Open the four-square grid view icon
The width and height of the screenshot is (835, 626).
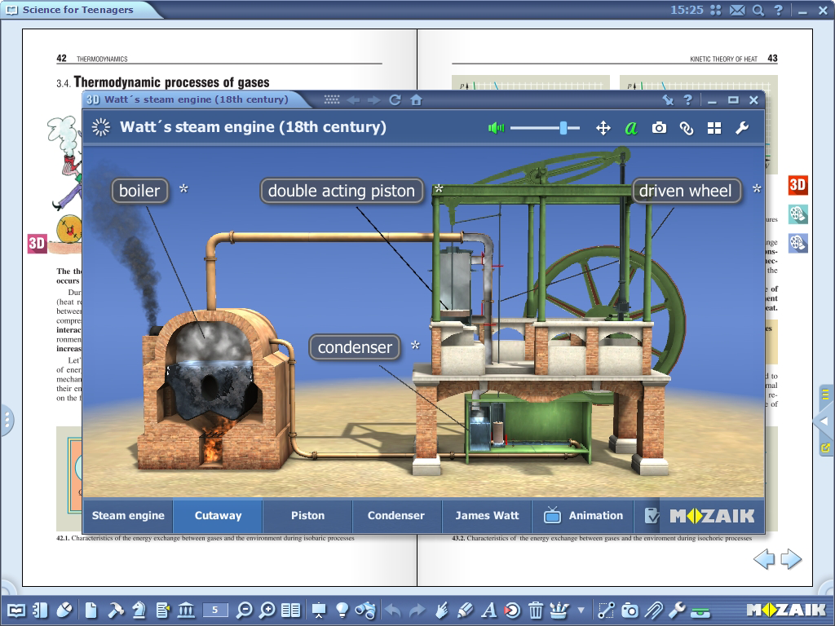point(714,128)
